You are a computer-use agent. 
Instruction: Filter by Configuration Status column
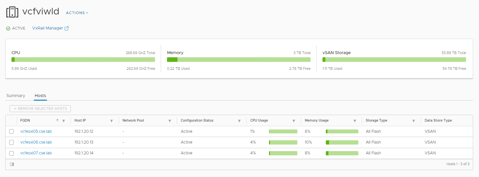coord(239,121)
